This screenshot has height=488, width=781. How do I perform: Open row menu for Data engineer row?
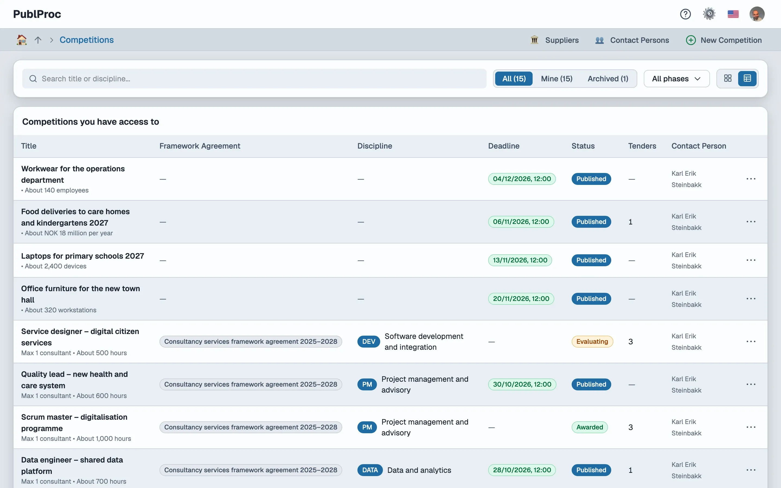[751, 470]
